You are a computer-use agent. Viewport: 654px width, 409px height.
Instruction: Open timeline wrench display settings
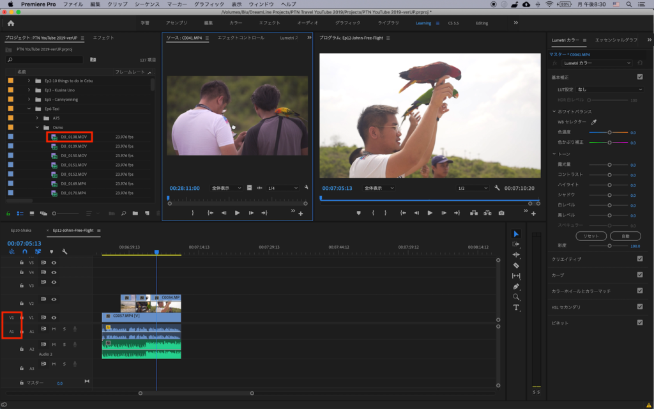(x=64, y=252)
